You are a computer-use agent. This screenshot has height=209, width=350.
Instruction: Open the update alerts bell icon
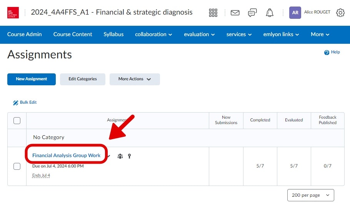point(270,13)
